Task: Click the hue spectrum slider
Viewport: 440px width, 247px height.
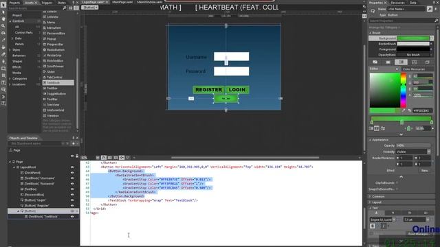Action: (404, 90)
